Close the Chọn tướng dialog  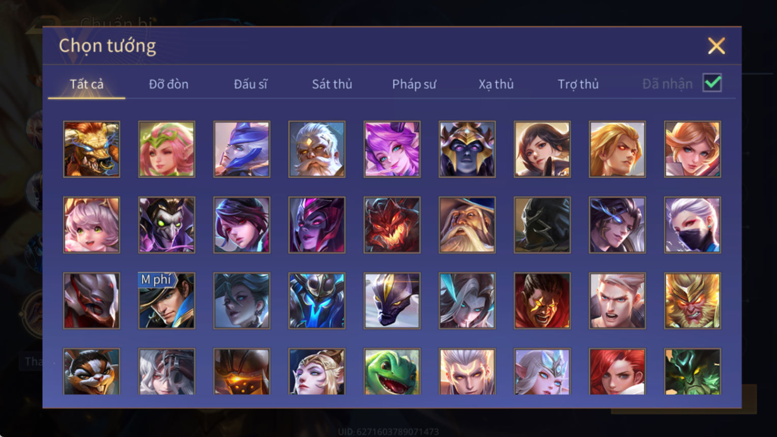tap(716, 46)
